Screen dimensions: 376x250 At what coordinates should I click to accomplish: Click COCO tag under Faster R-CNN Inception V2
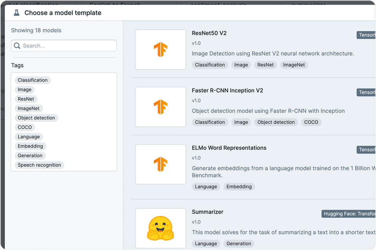[x=311, y=122]
